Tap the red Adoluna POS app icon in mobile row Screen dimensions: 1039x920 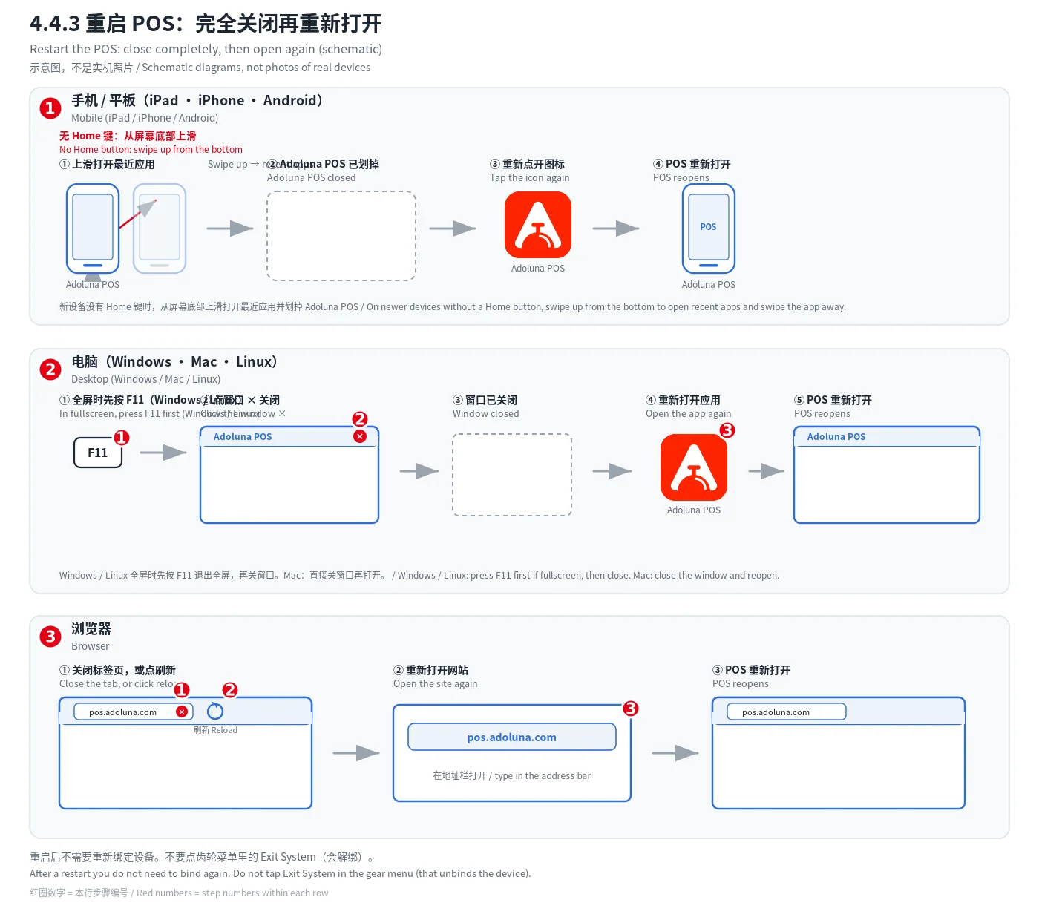[x=538, y=225]
